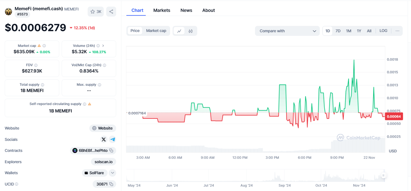Click the market cap warning triangle icon
This screenshot has width=411, height=191.
(x=39, y=46)
